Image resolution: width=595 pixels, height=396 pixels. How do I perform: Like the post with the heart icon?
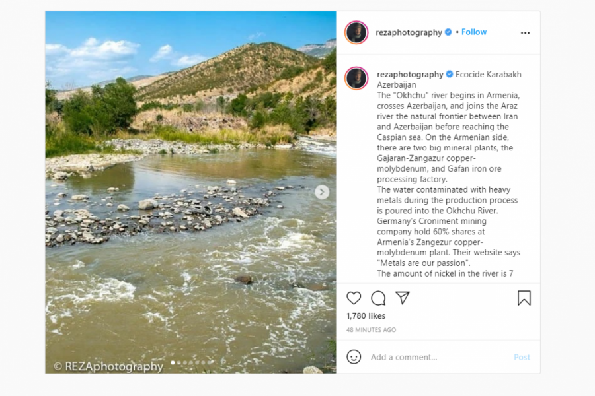click(x=354, y=298)
